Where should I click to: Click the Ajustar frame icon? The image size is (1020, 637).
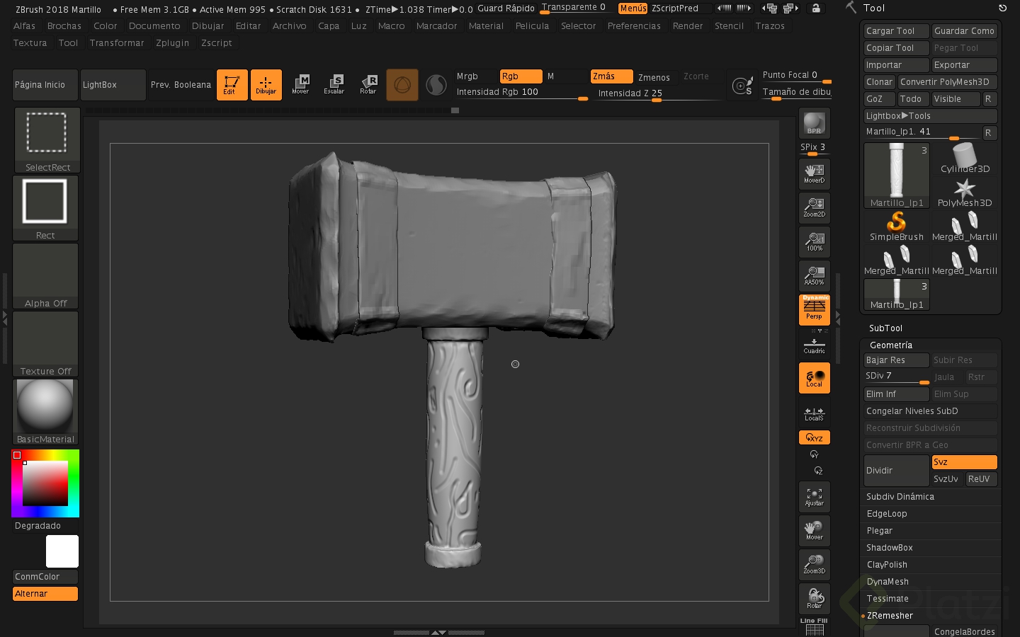814,497
